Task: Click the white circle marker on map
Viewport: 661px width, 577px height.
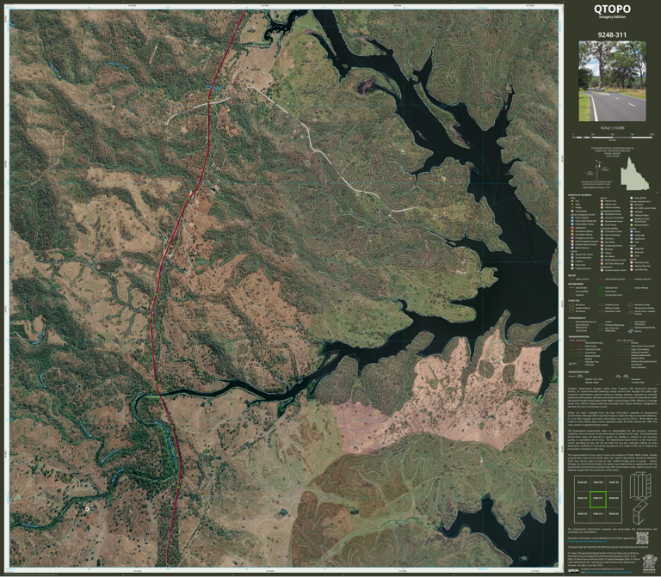Action: pos(87,509)
